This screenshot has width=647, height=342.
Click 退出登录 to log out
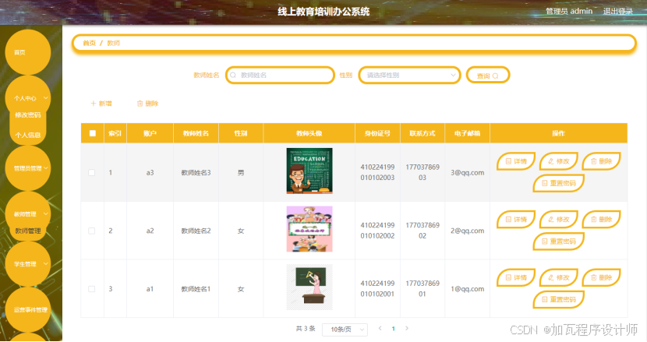pyautogui.click(x=617, y=11)
